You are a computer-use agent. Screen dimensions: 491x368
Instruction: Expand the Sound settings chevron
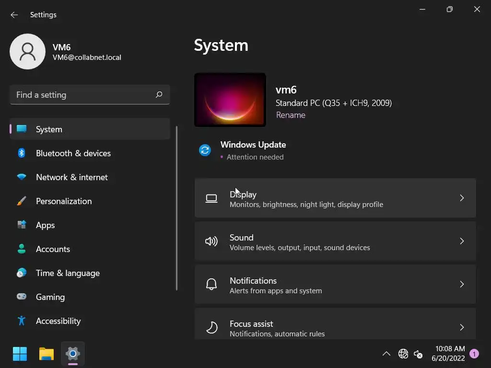(462, 241)
